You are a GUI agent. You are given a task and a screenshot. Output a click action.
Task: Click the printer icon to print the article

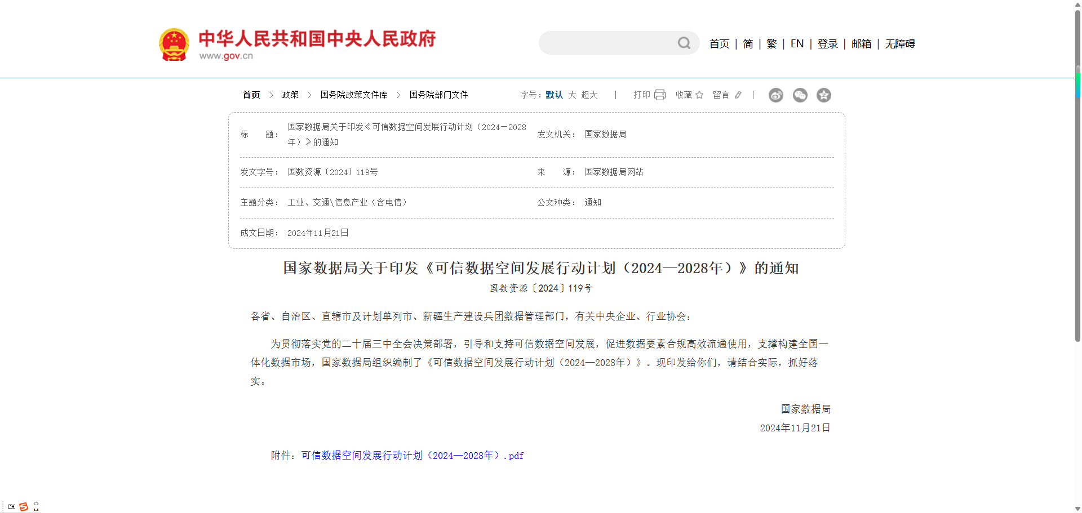point(659,95)
